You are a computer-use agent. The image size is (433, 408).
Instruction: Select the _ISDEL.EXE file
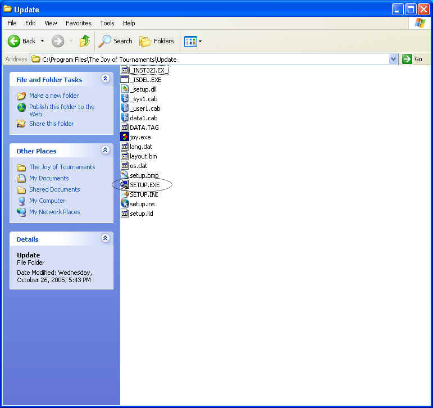point(145,80)
